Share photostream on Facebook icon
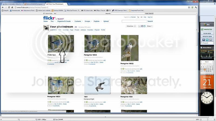 142,26
